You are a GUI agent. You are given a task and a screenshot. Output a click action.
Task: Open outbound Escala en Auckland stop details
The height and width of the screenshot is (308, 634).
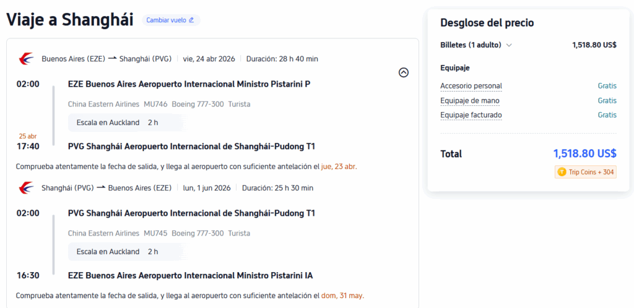coord(117,123)
